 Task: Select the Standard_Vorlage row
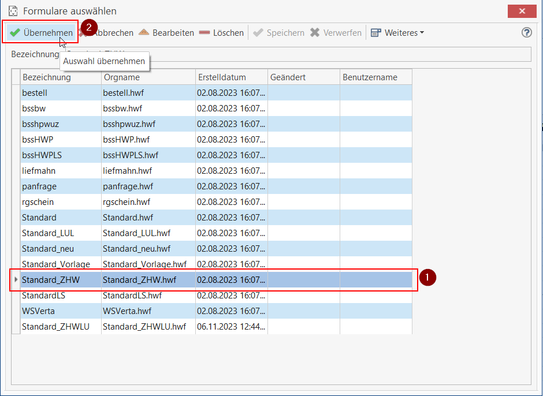tap(56, 264)
